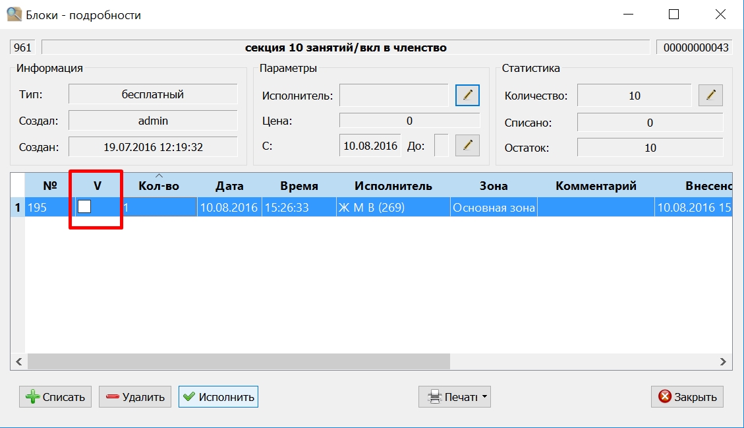
Task: Sort by the Кол-во column header
Action: click(159, 186)
